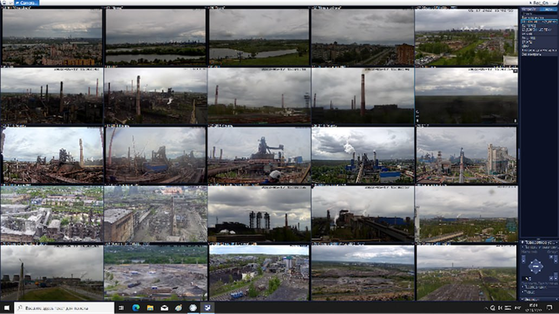Select the camera software taskbar icon

pos(207,308)
